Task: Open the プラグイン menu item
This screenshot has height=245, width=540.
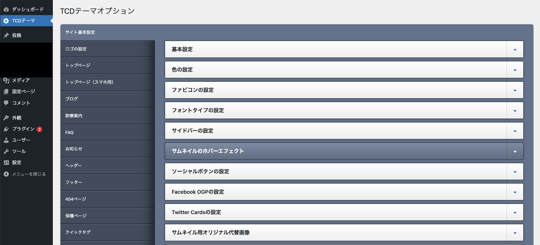Action: tap(26, 129)
